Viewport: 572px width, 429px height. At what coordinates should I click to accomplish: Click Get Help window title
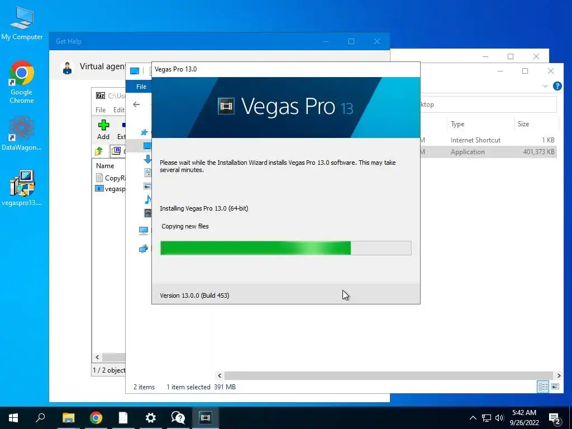click(69, 41)
